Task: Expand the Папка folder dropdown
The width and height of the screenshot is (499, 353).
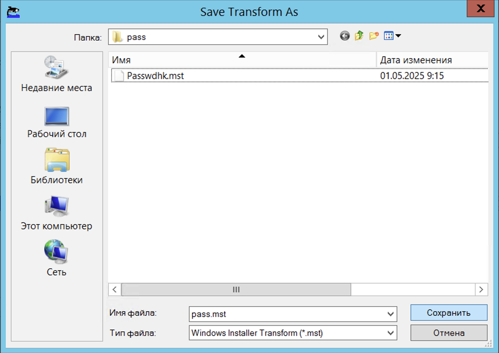Action: pos(321,37)
